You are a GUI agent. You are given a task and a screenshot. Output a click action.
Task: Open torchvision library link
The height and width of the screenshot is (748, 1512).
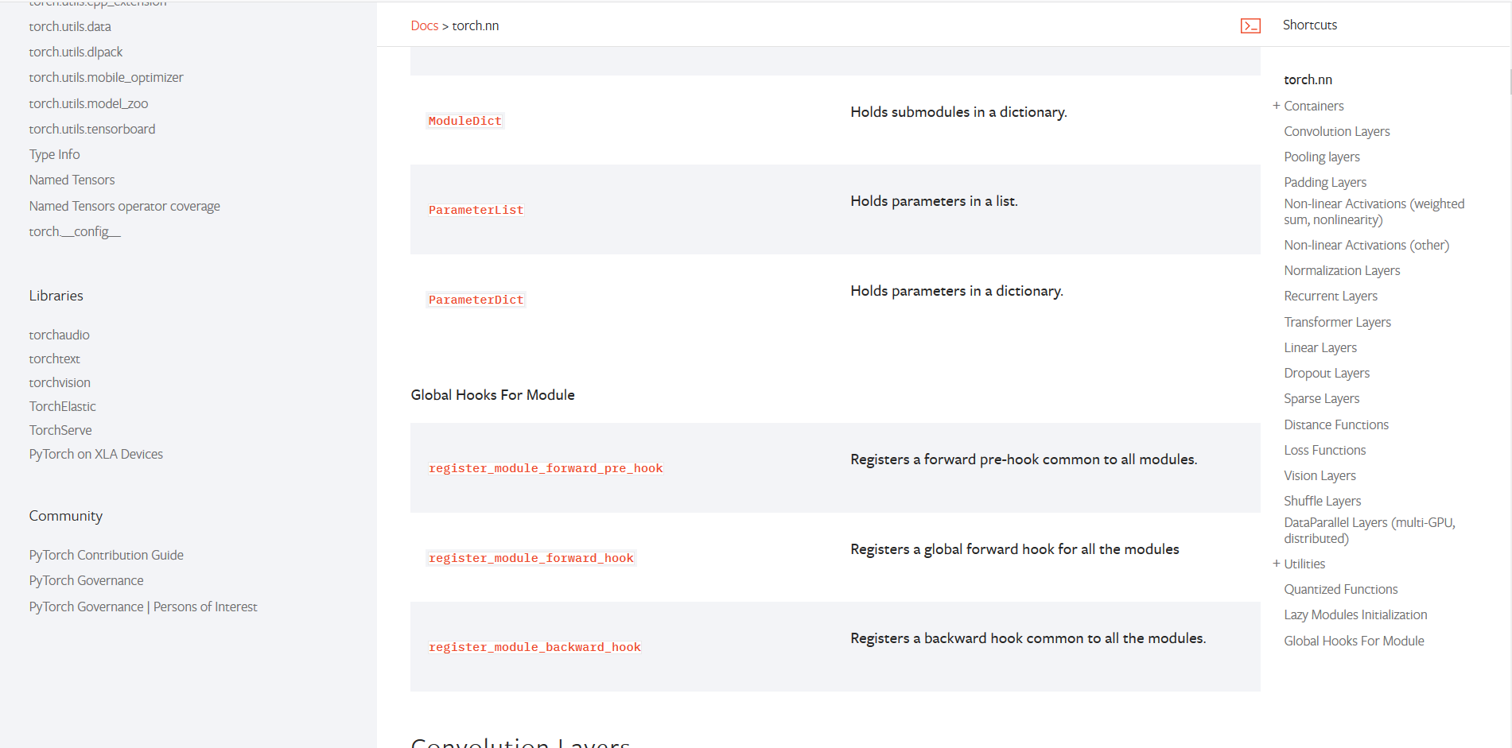(60, 382)
